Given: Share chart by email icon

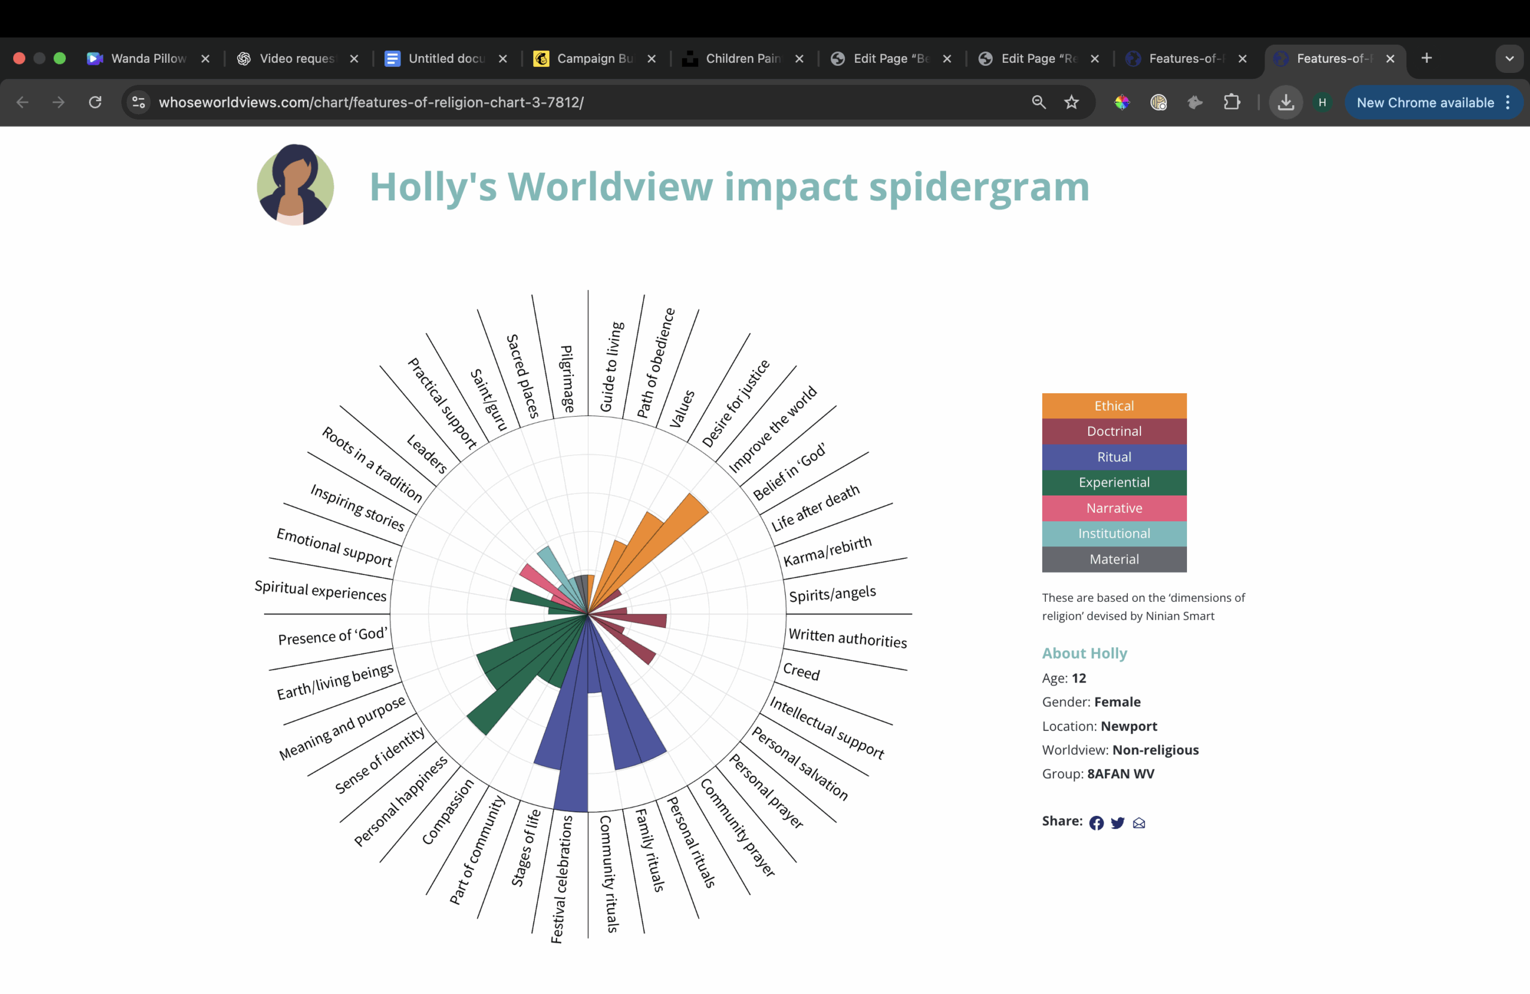Looking at the screenshot, I should (1139, 823).
